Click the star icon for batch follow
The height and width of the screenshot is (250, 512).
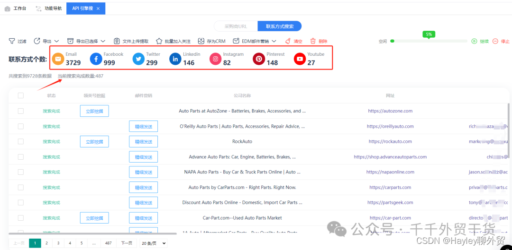159,41
